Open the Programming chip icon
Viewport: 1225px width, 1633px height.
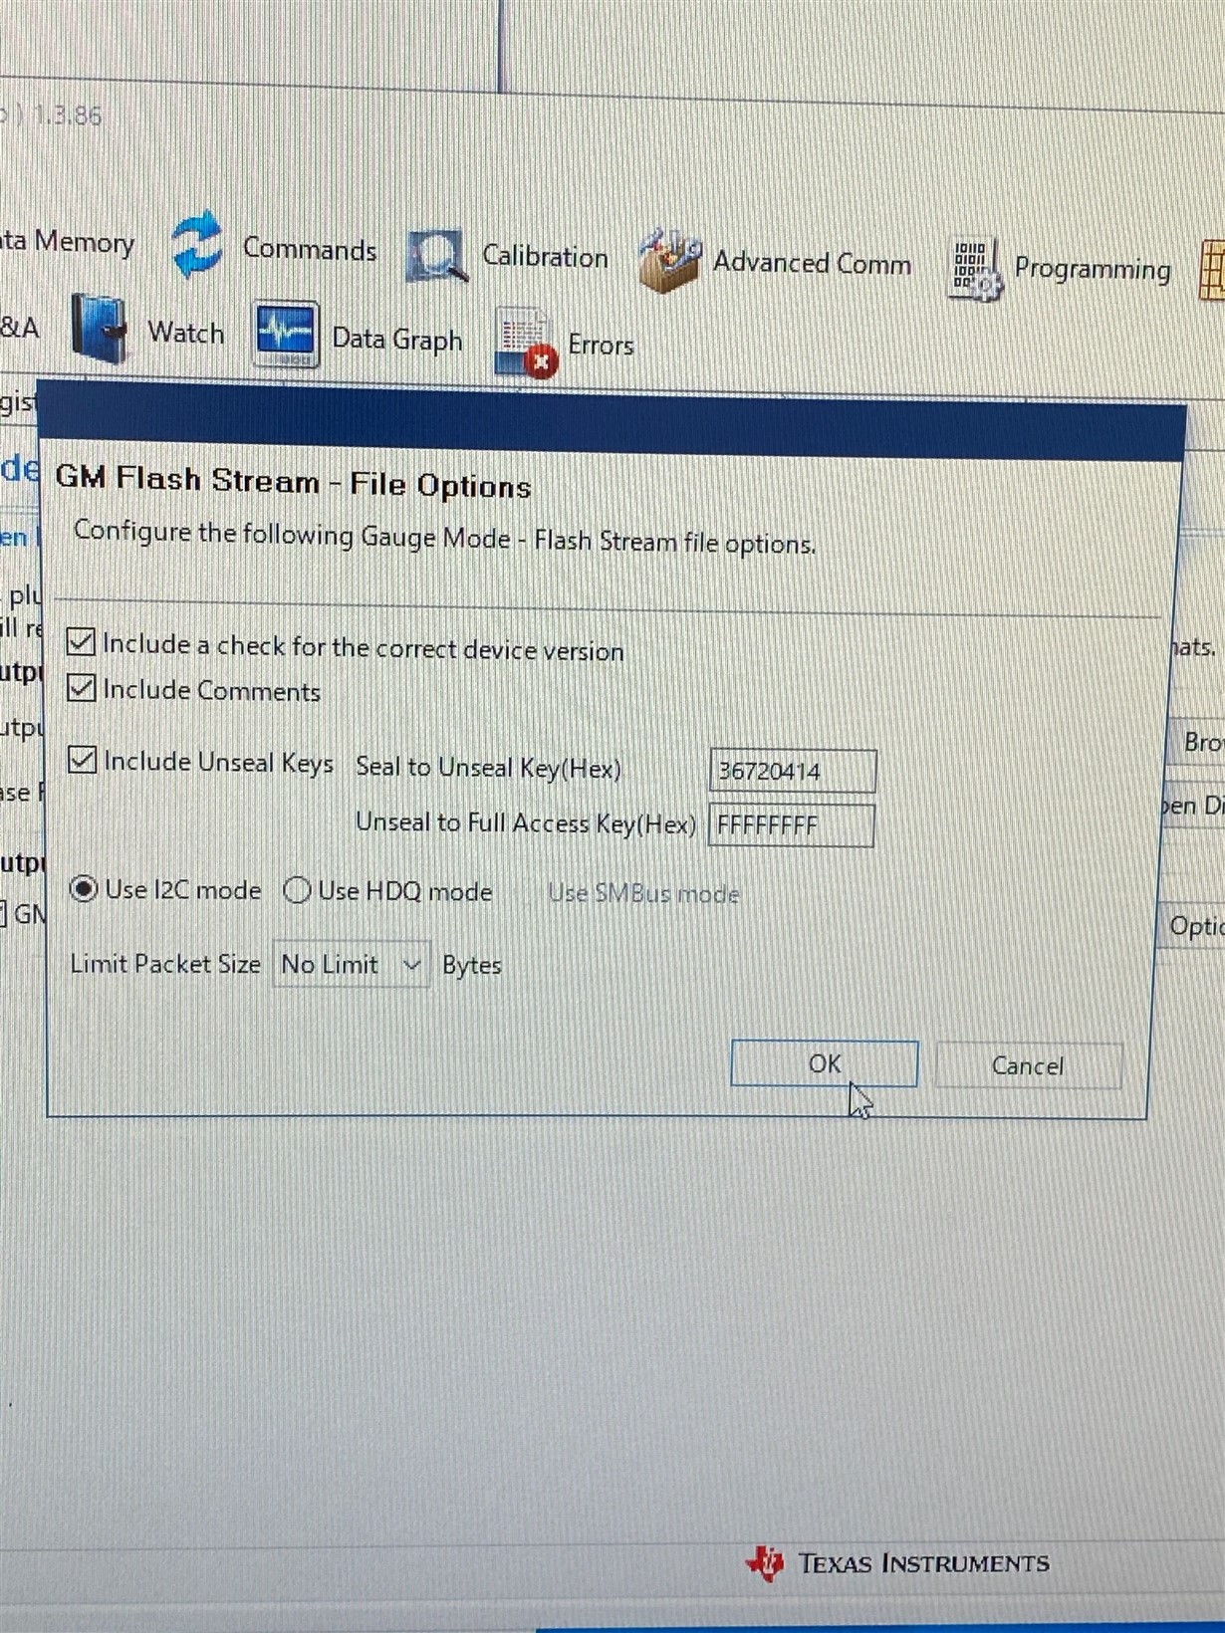coord(973,269)
